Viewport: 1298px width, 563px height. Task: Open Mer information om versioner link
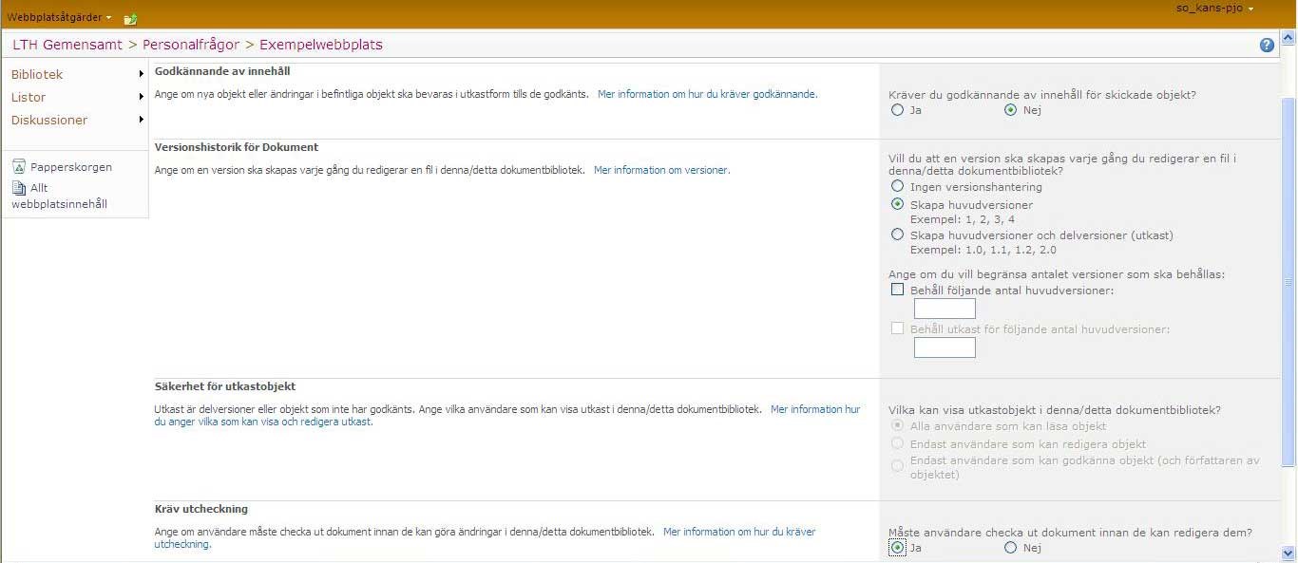661,170
